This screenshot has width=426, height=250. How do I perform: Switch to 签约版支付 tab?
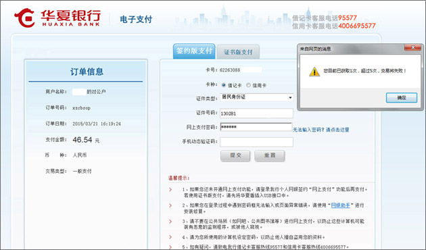[x=194, y=51]
